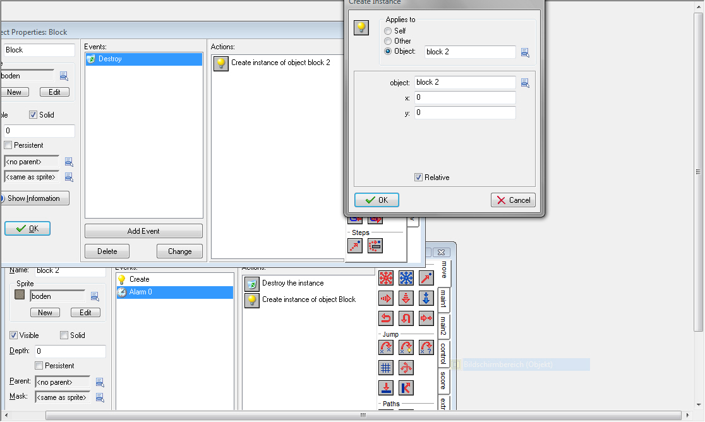Choose the Other radio option

point(388,41)
